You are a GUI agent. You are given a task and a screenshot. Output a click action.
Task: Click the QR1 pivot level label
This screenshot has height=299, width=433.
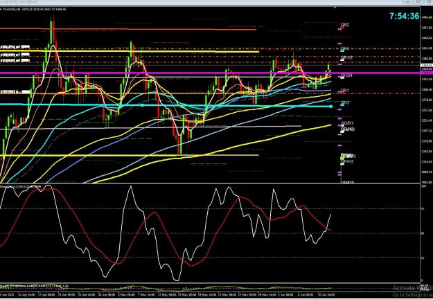coord(344,91)
